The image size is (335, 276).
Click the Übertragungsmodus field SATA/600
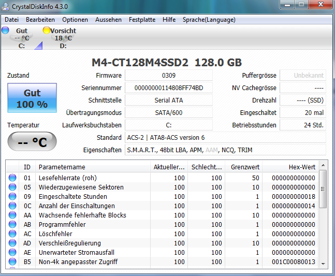(169, 112)
